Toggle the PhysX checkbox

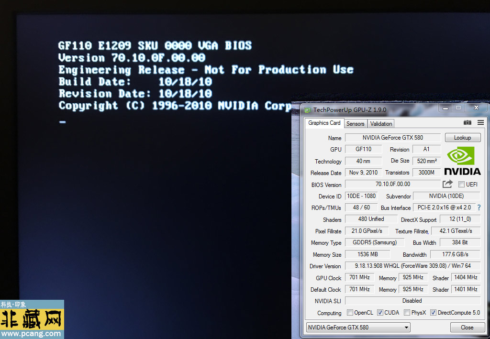coord(407,313)
